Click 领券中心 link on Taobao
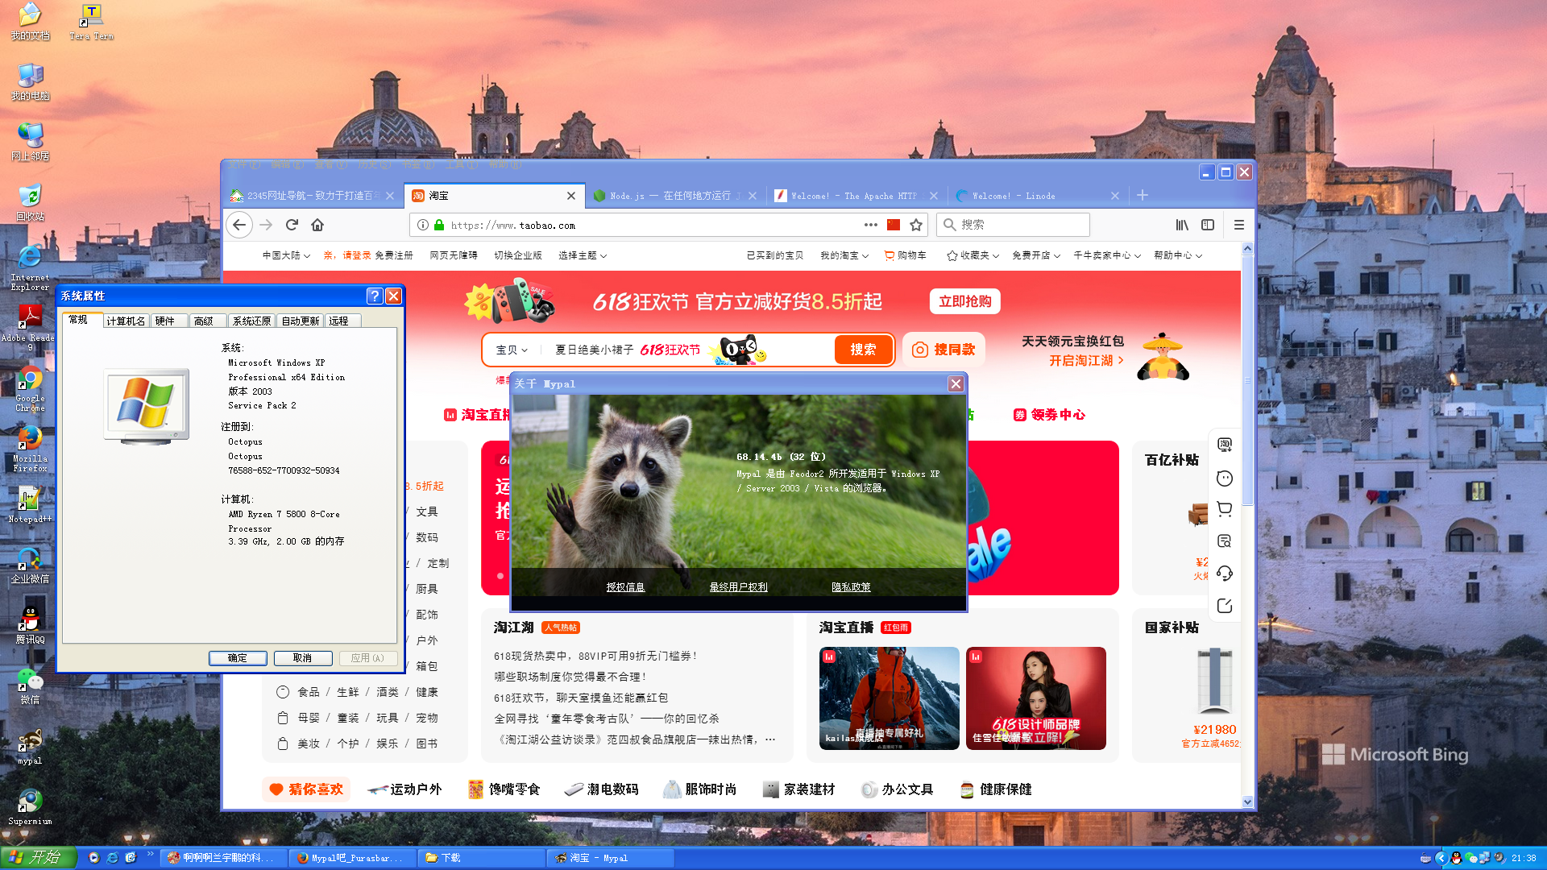 tap(1050, 415)
